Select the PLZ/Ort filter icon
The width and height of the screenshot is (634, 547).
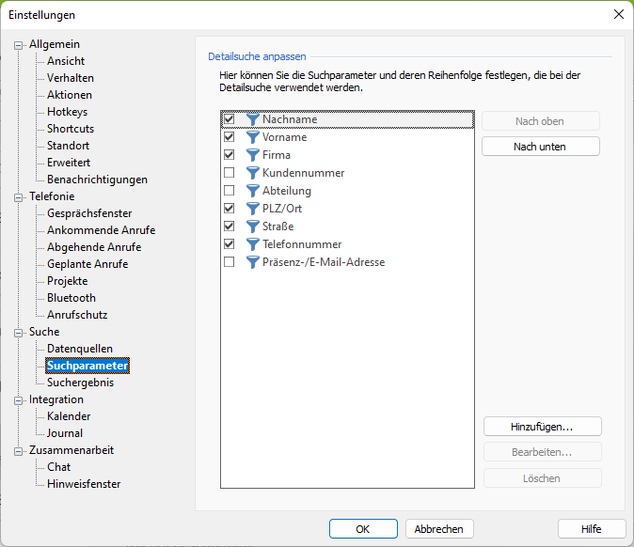click(x=252, y=209)
